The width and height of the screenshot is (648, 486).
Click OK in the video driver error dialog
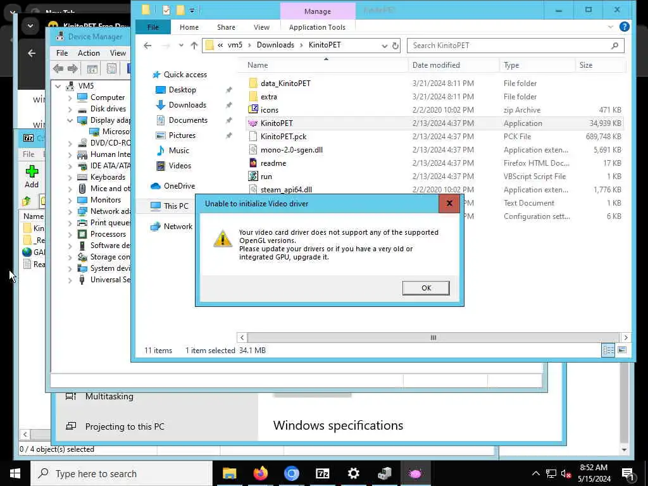click(x=426, y=288)
